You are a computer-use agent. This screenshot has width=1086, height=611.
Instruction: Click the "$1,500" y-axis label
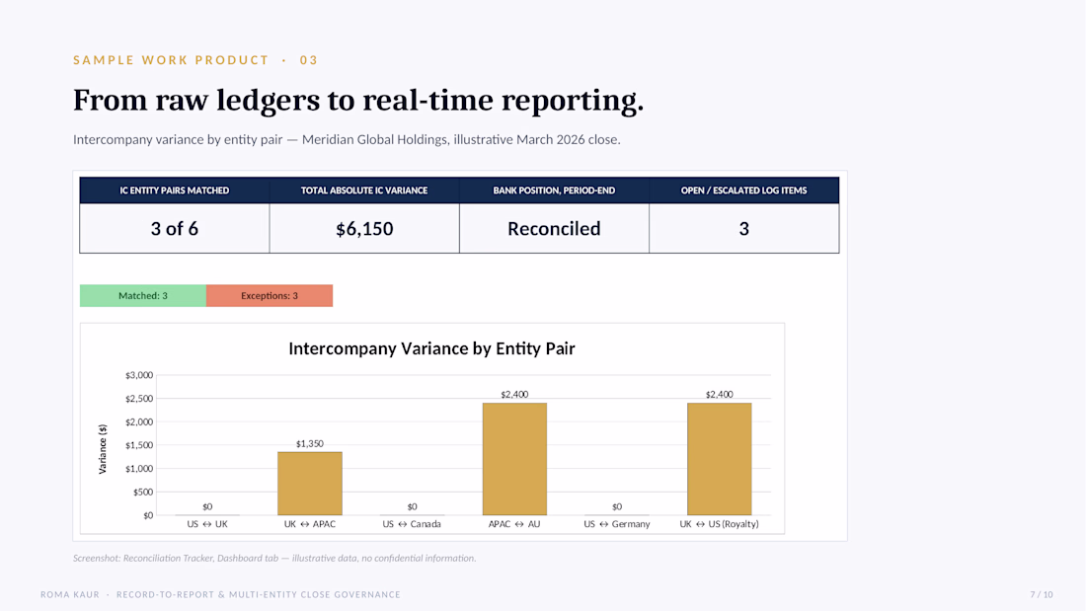[138, 445]
